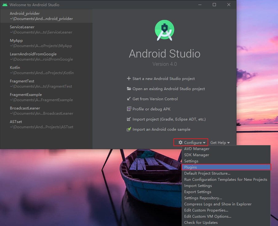Open Edit Custom Properties...
The image size is (278, 226).
pyautogui.click(x=226, y=210)
